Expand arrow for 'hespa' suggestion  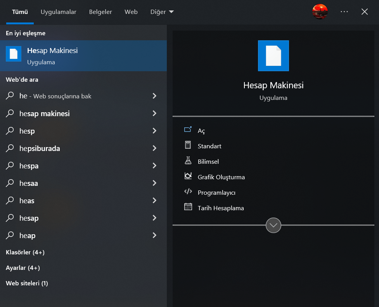point(154,165)
